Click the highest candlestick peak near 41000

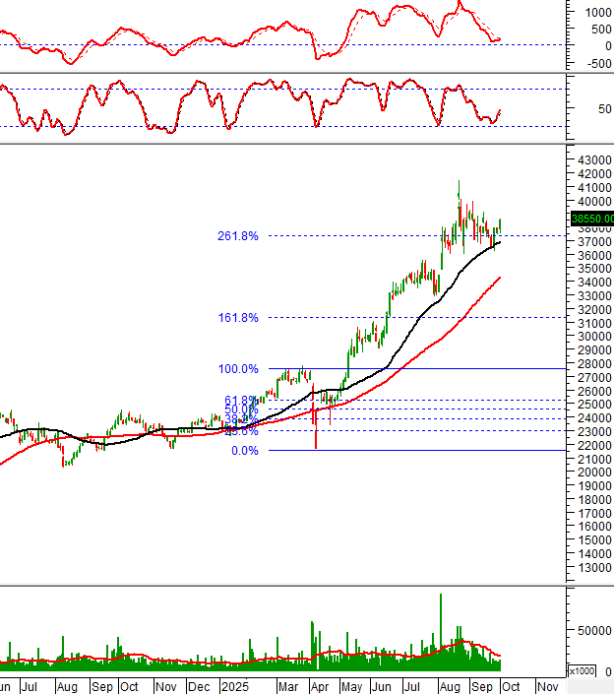(x=459, y=183)
